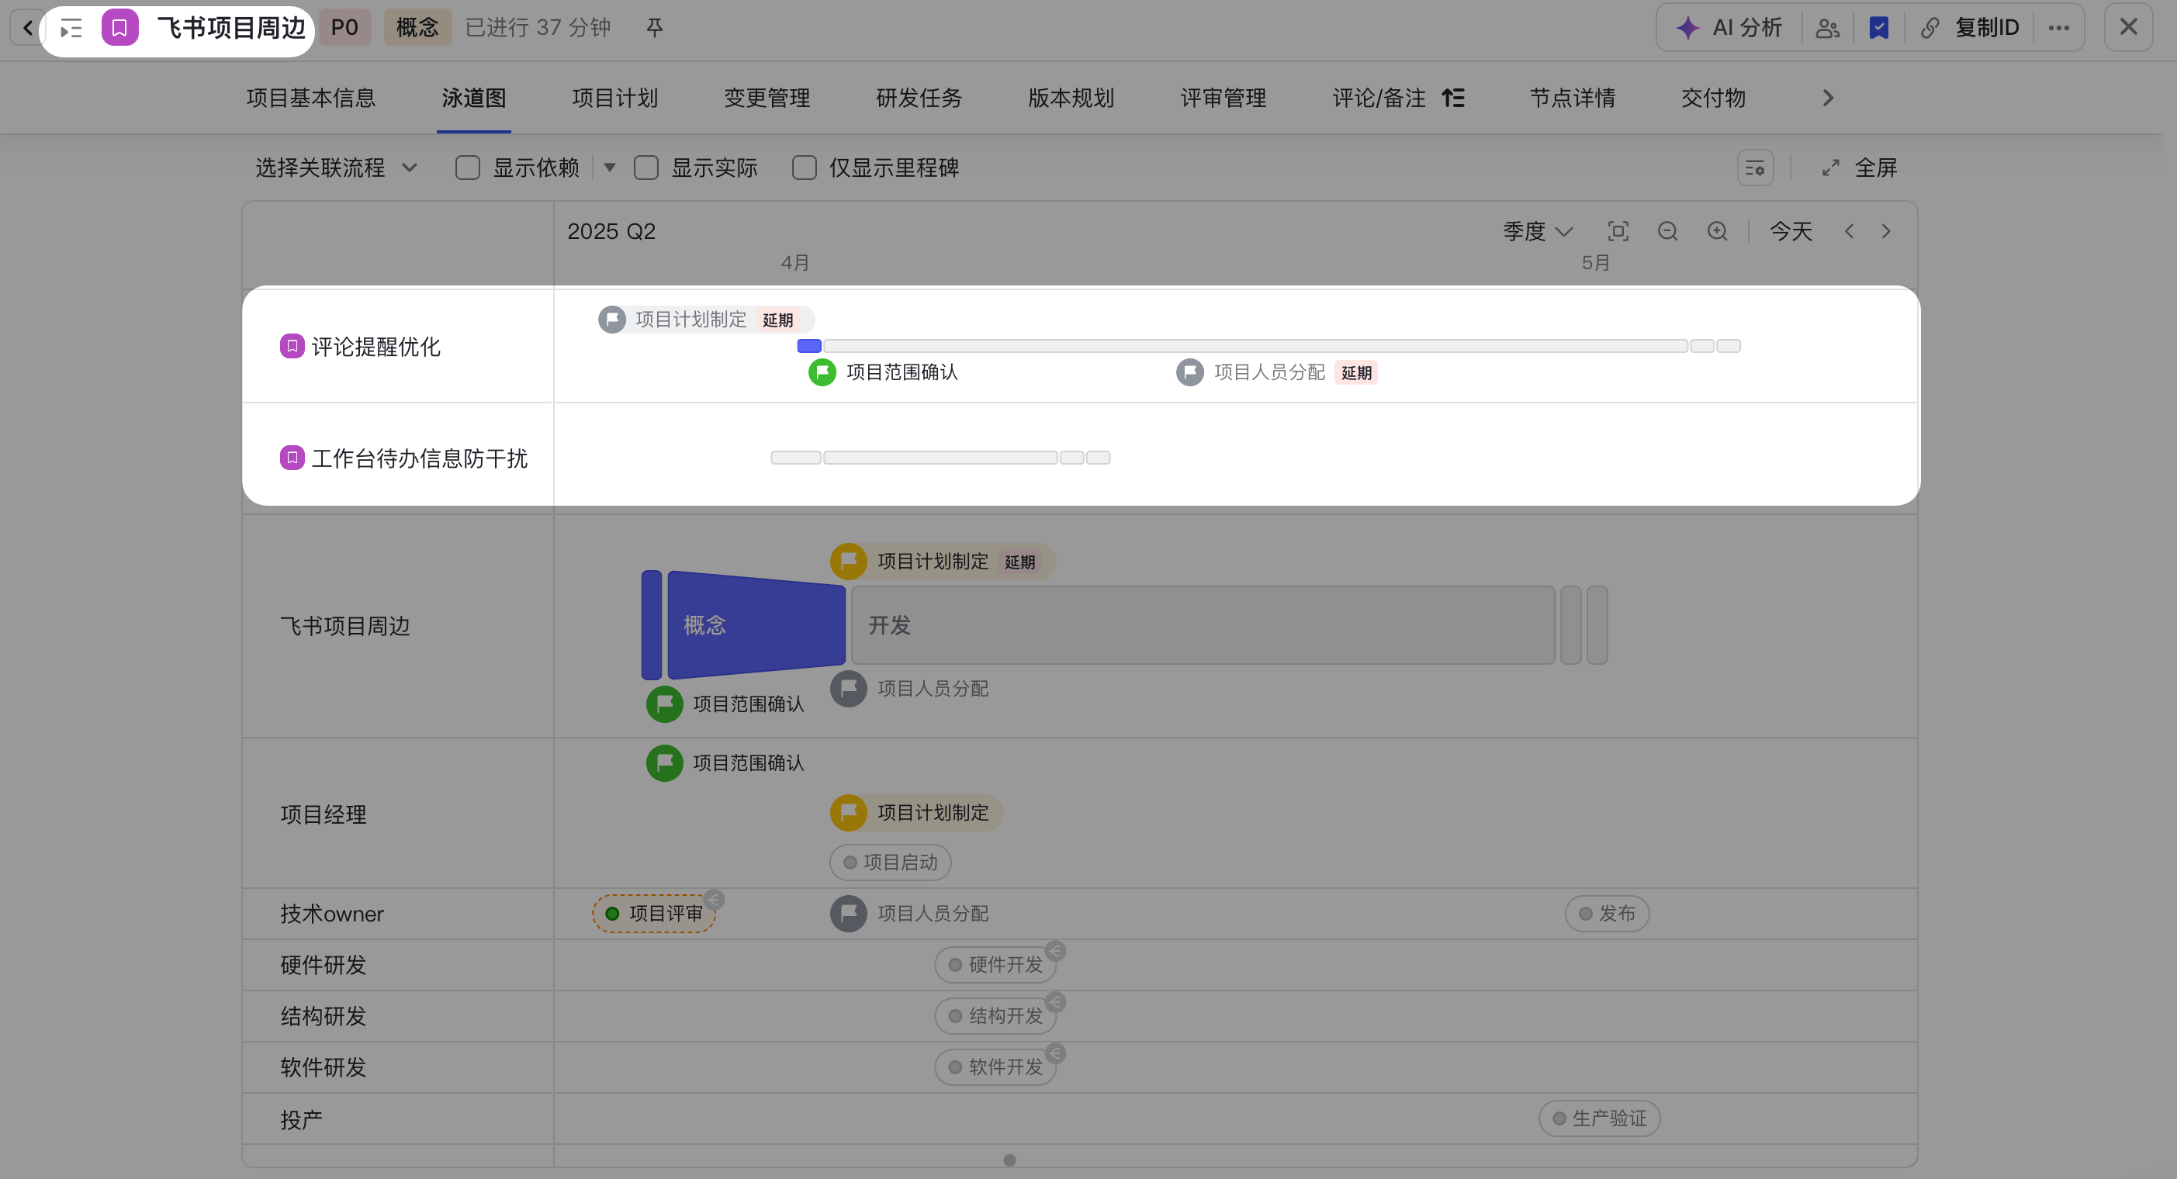Image resolution: width=2177 pixels, height=1179 pixels.
Task: Open the 软件开发 node
Action: tap(995, 1067)
